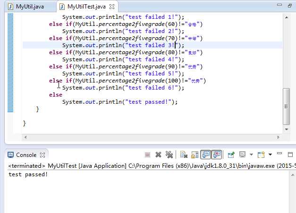This screenshot has height=213, width=296.
Task: Toggle Scroll Lock in the Console
Action: coord(195,155)
